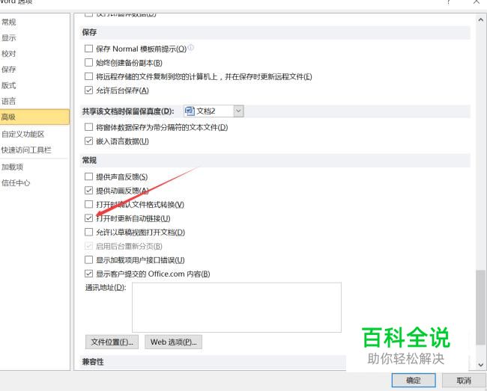
Task: Open the 信任中心 category
Action: click(16, 183)
